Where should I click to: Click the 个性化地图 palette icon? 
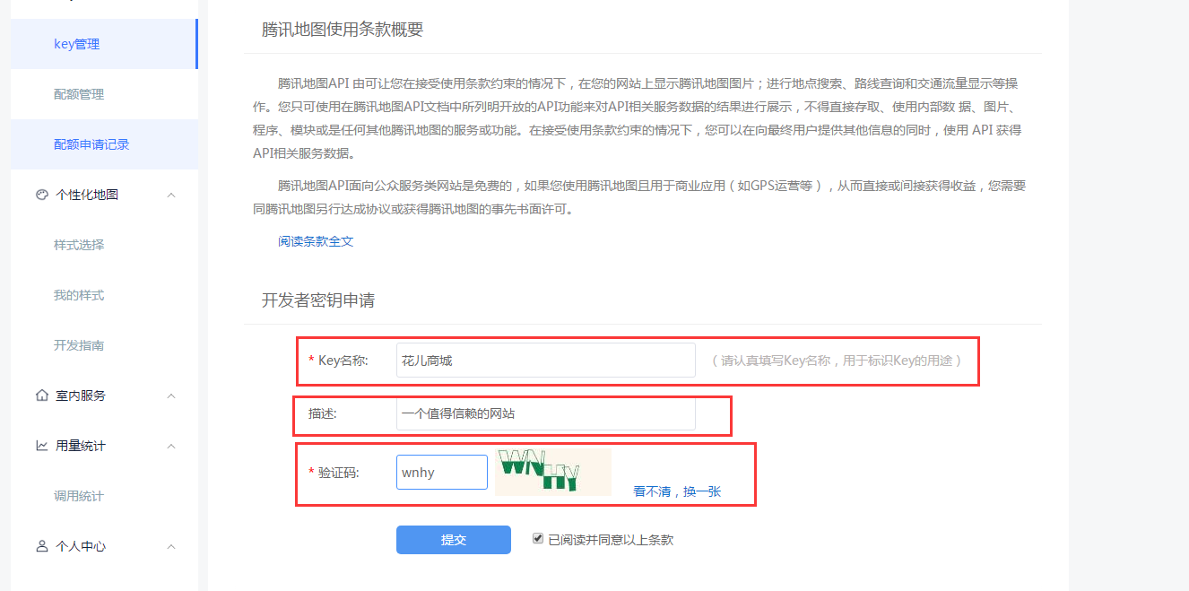(x=41, y=195)
